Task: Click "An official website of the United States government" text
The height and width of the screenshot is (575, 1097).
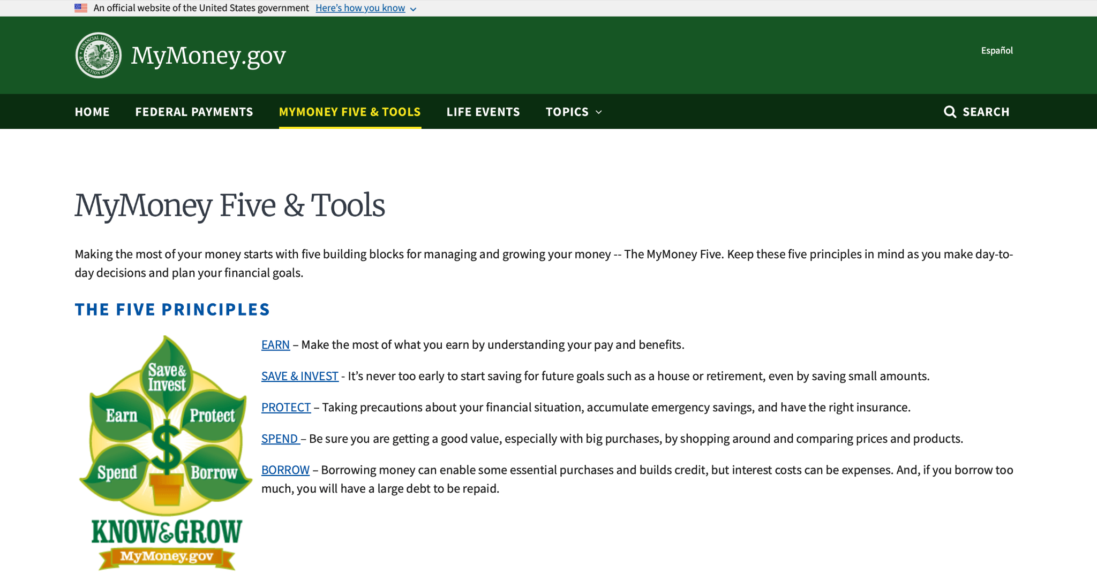Action: coord(201,8)
